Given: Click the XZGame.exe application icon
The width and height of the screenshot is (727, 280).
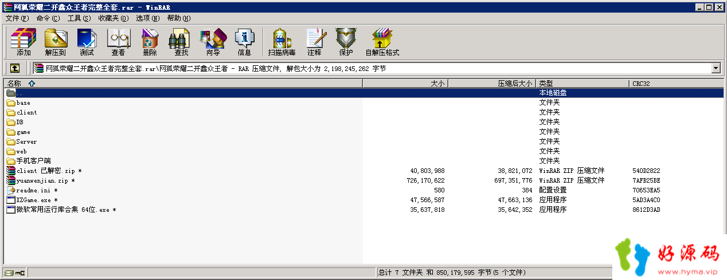Looking at the screenshot, I should click(11, 200).
